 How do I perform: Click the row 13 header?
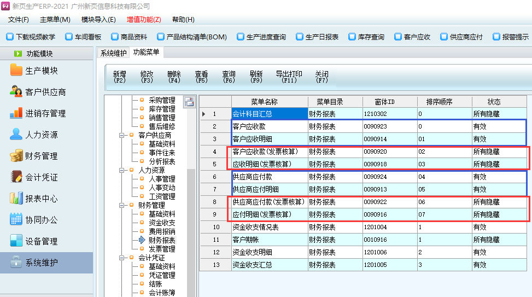coord(216,265)
